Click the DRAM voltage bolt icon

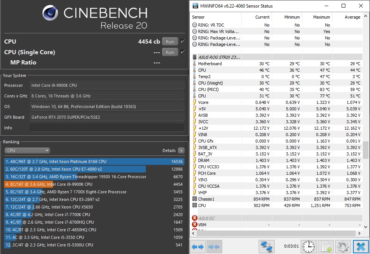195,160
